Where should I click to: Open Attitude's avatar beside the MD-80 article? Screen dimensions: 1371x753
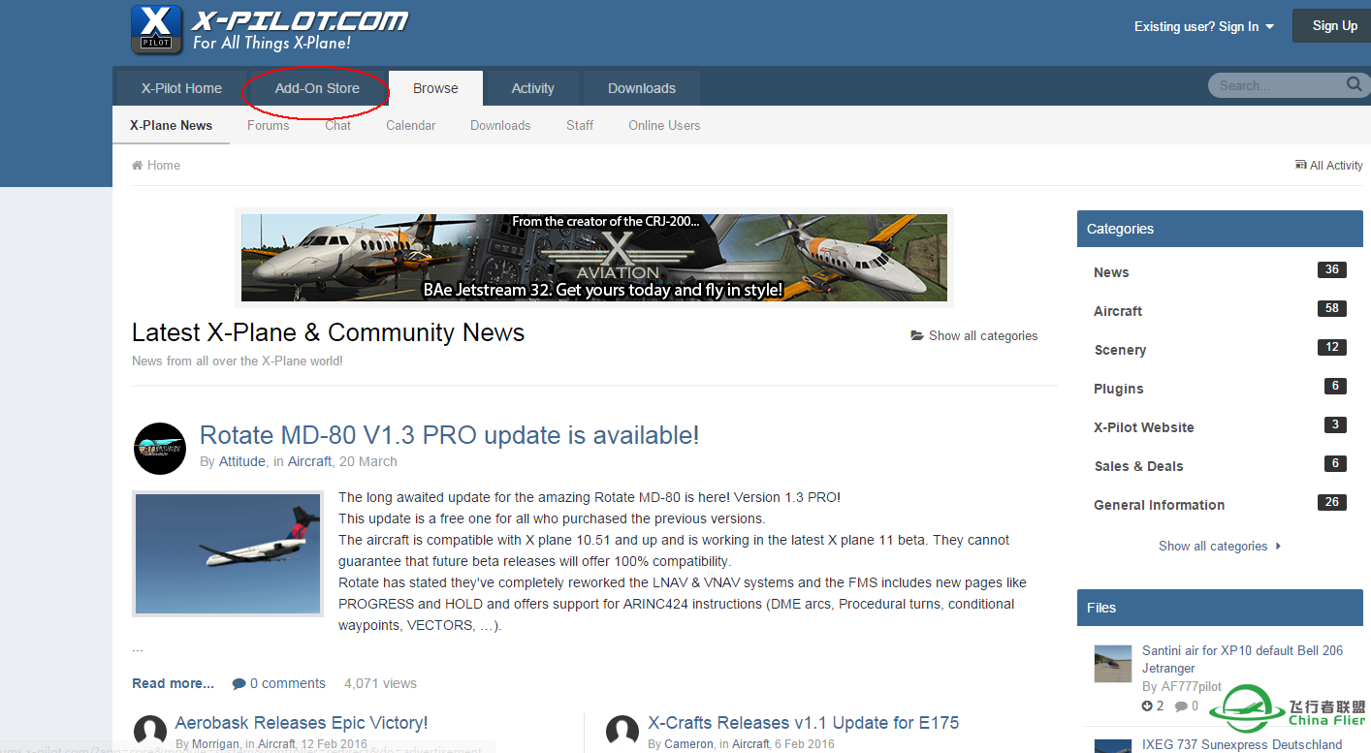[159, 449]
